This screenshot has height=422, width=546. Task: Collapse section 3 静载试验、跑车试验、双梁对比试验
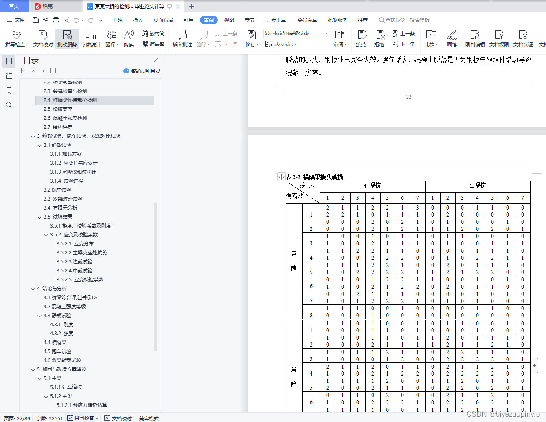tap(33, 136)
